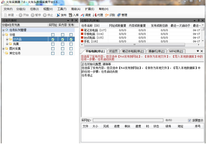Click the 发布 (publish) toolbar icon

click(x=61, y=15)
